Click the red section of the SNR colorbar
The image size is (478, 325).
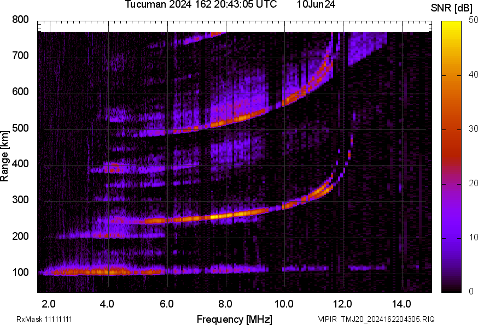[x=452, y=152]
